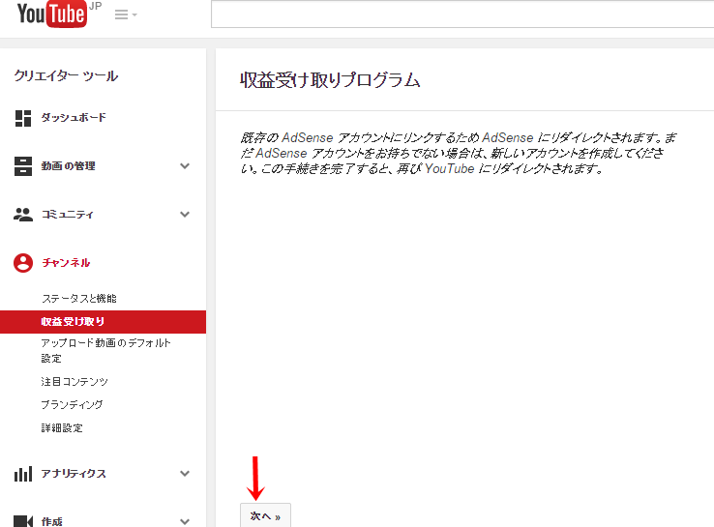
Task: Click the 作成 video camera icon
Action: tap(23, 521)
